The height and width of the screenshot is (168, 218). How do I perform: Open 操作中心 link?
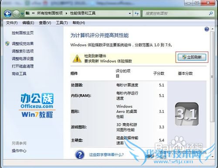pos(19,151)
